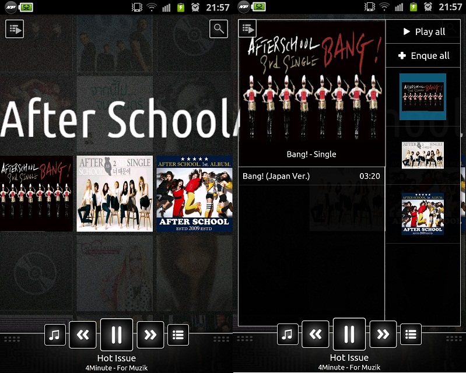Skip to previous track on left screen

coord(83,335)
